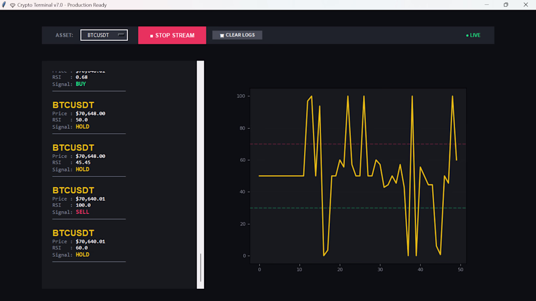Click the chart x-axis label 50
Viewport: 536px width, 301px height.
point(460,269)
